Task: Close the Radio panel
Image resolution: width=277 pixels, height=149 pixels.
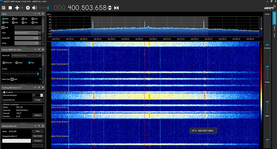Action: [x=43, y=14]
